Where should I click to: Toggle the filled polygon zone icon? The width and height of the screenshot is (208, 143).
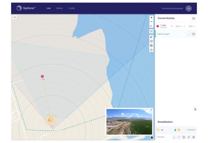(151, 46)
